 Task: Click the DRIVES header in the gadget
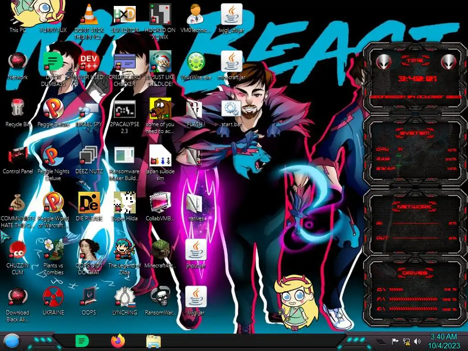pos(415,273)
